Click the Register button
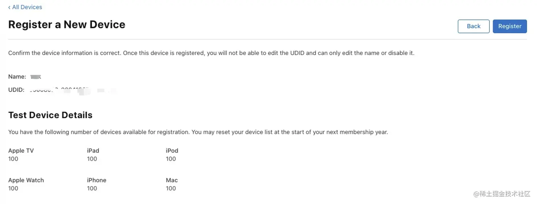This screenshot has width=537, height=204. click(510, 26)
